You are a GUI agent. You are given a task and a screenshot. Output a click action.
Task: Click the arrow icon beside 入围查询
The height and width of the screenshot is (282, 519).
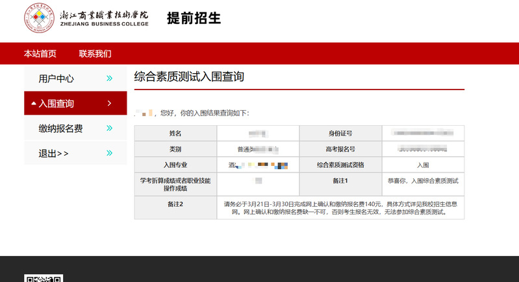tap(109, 103)
